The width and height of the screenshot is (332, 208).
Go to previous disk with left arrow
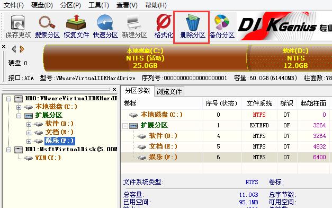[14, 49]
